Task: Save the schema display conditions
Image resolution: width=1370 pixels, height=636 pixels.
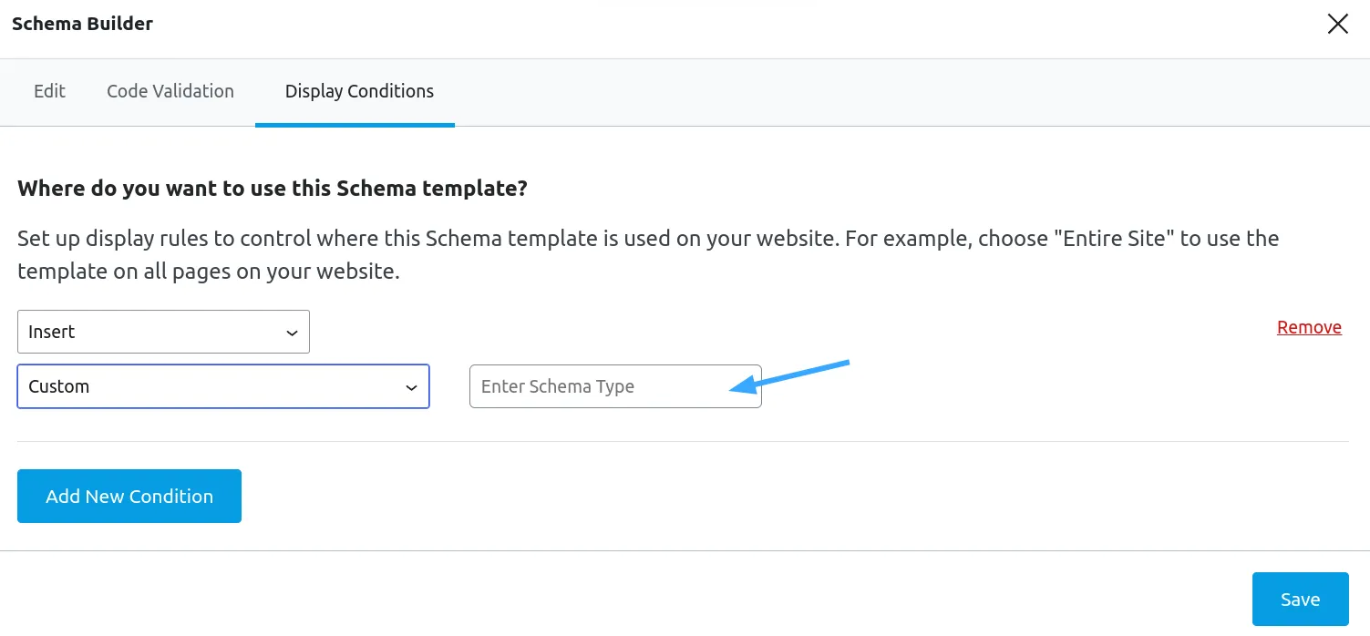Action: click(x=1300, y=599)
